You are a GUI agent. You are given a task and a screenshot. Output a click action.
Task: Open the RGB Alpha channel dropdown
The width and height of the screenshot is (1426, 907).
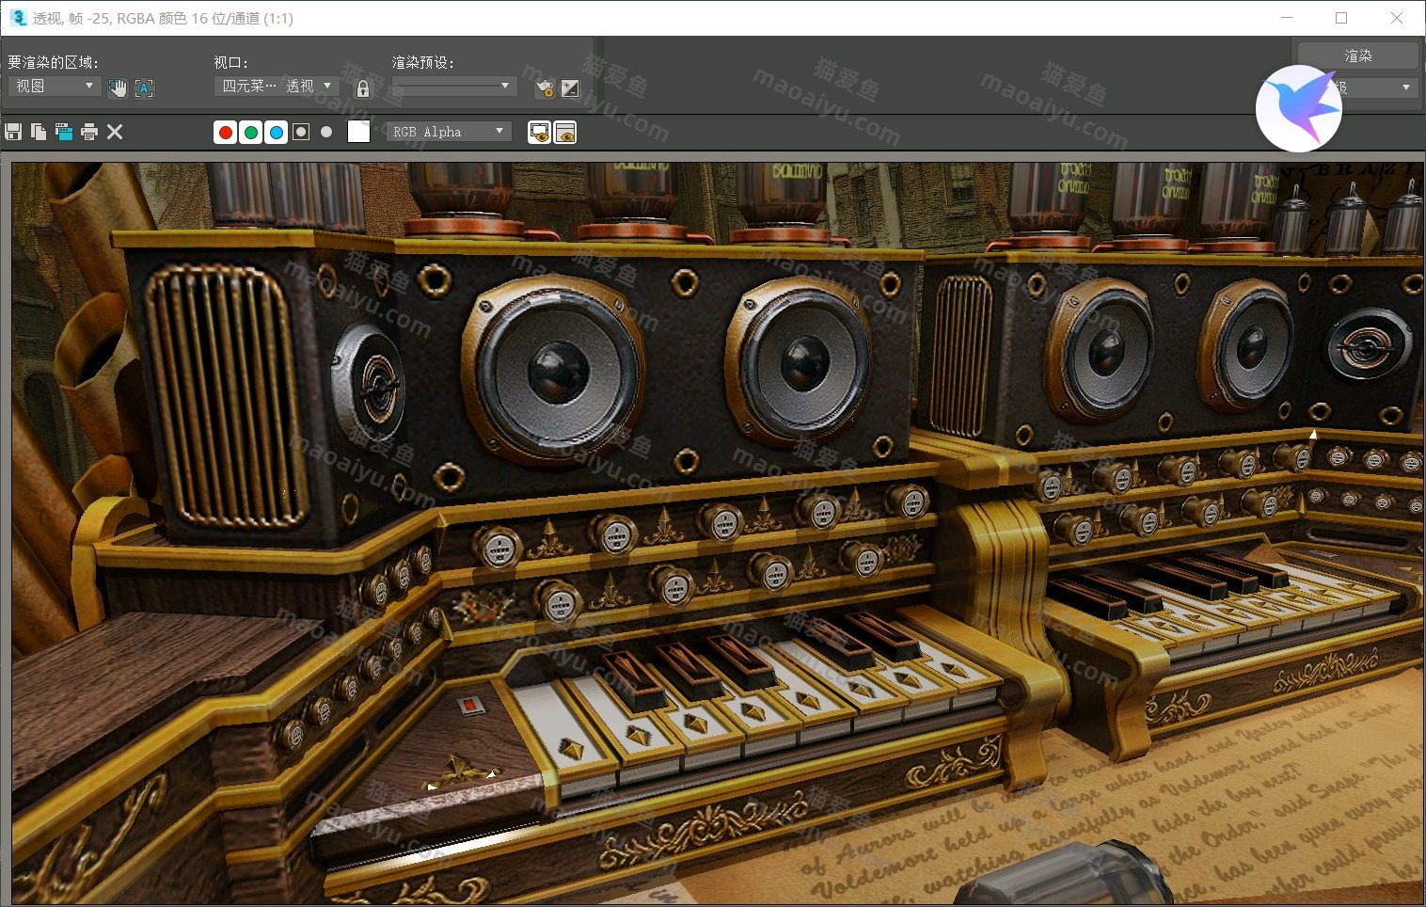tap(449, 132)
